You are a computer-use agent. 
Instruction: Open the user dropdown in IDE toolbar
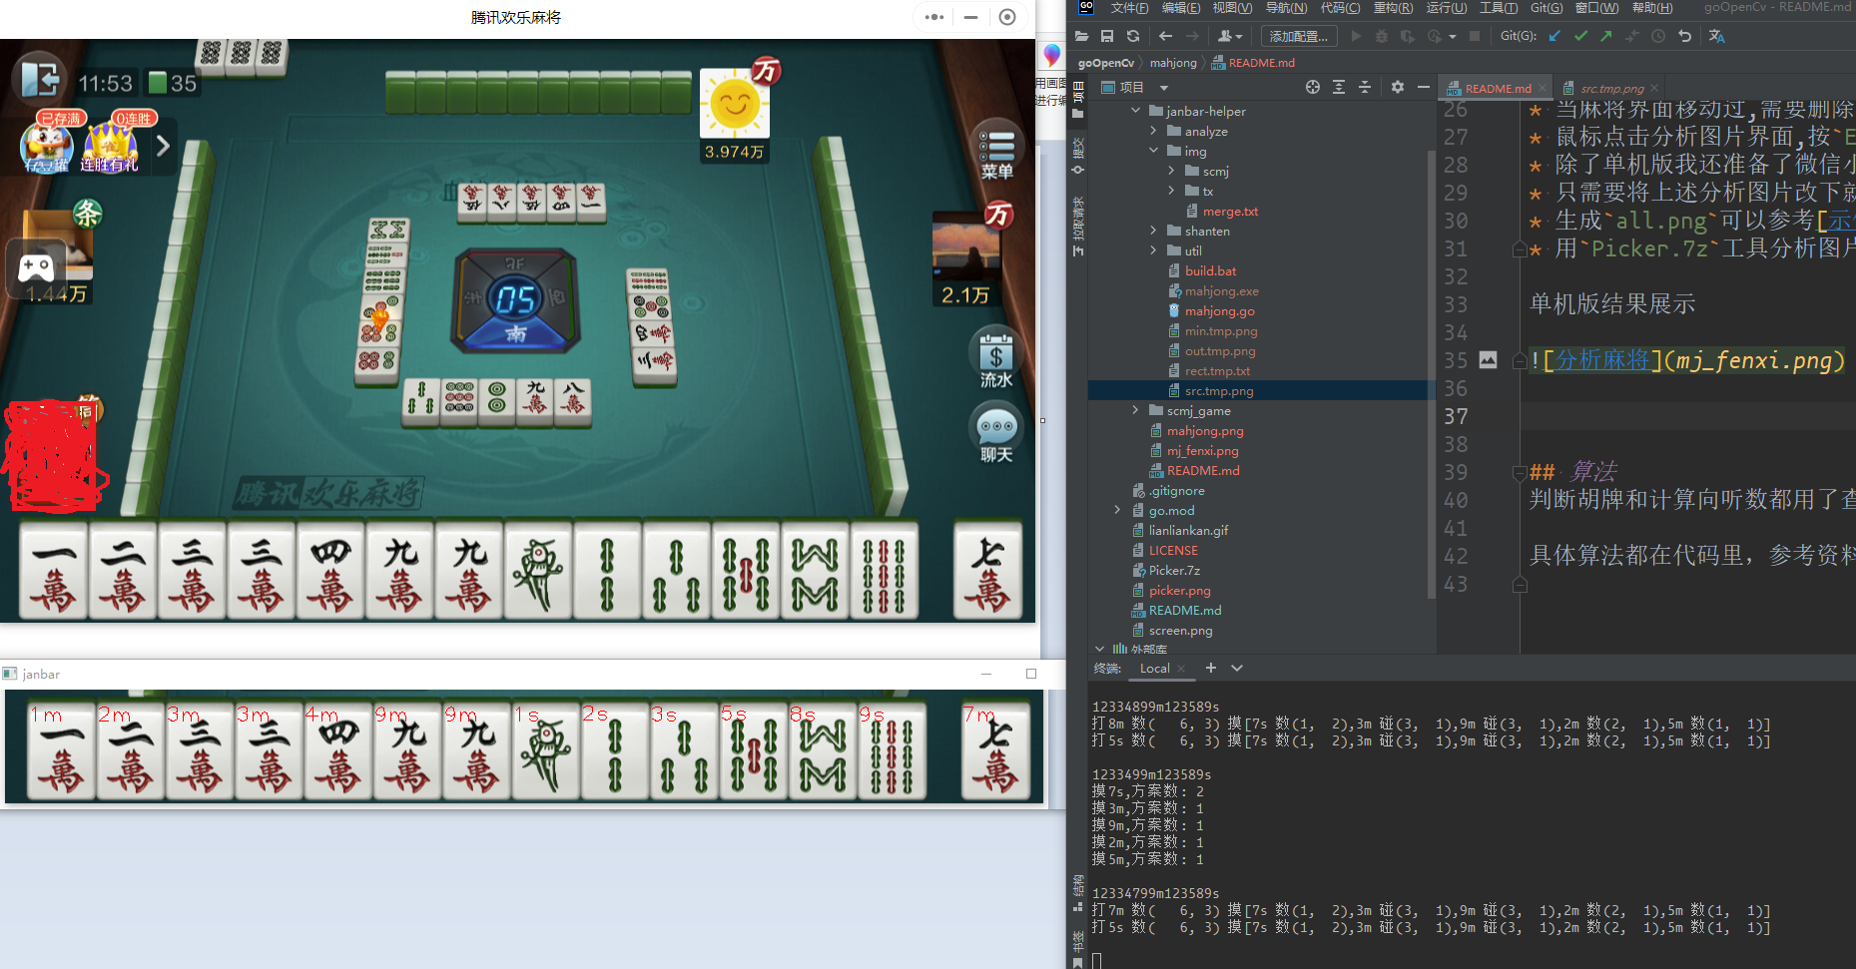(x=1230, y=36)
